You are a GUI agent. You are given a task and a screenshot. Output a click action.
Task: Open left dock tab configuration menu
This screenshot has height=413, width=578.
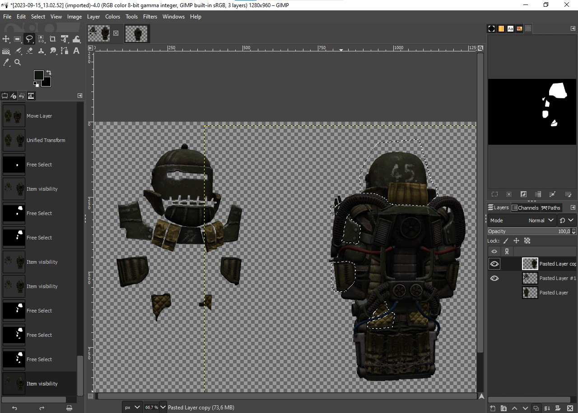[x=80, y=96]
